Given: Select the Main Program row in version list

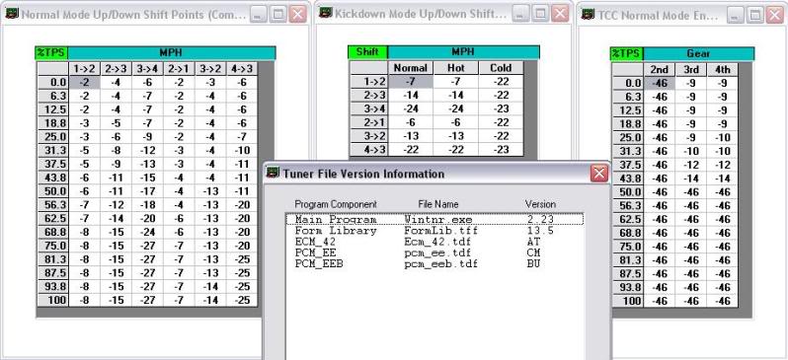Looking at the screenshot, I should pos(434,219).
